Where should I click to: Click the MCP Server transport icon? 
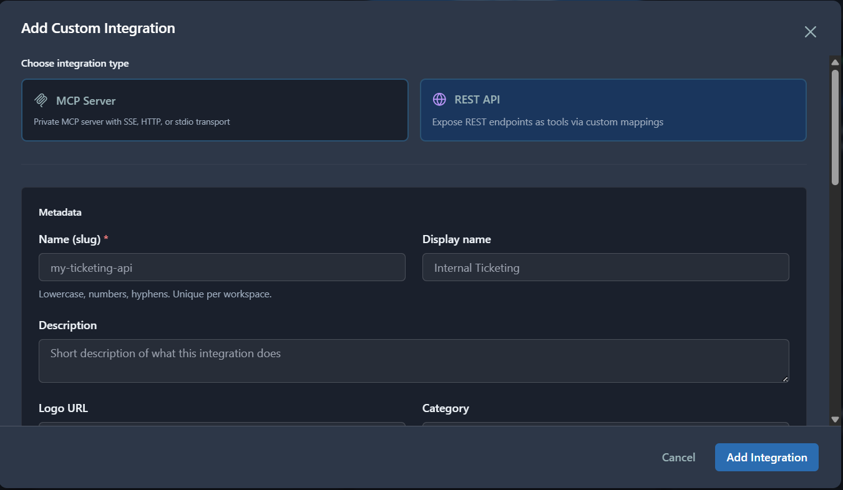click(41, 100)
